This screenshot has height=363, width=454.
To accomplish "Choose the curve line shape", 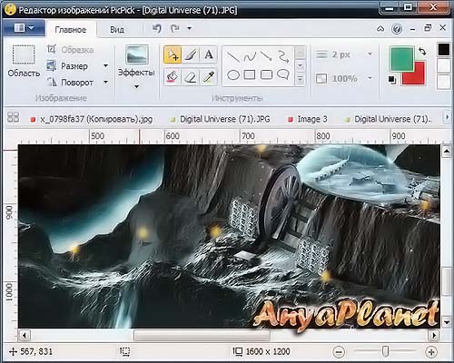I will [250, 56].
